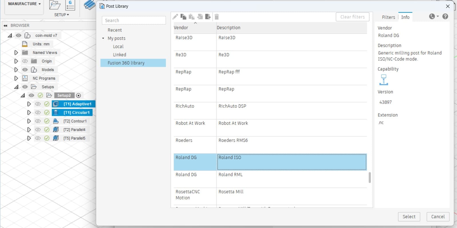Open the MANUFACTURE workspace dropdown
Viewport: 457px width, 228px height.
24,4
